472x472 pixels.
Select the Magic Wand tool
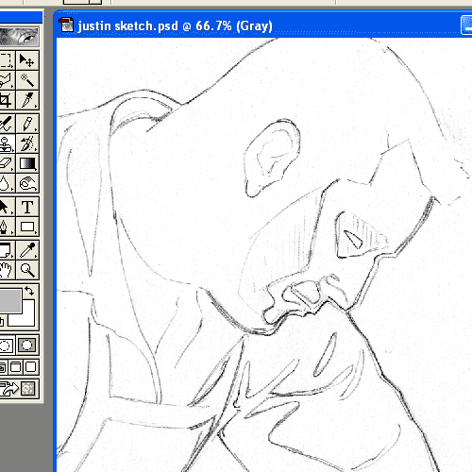(x=27, y=80)
